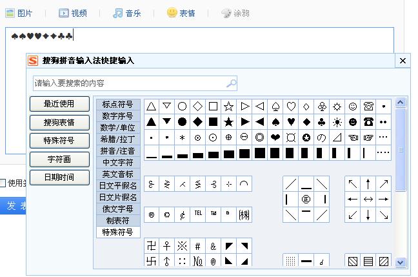Insert the left-right double arrow symbol
The width and height of the screenshot is (418, 277).
(368, 200)
